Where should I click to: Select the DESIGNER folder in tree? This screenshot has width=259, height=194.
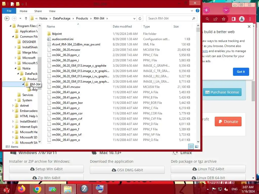pos(29,42)
